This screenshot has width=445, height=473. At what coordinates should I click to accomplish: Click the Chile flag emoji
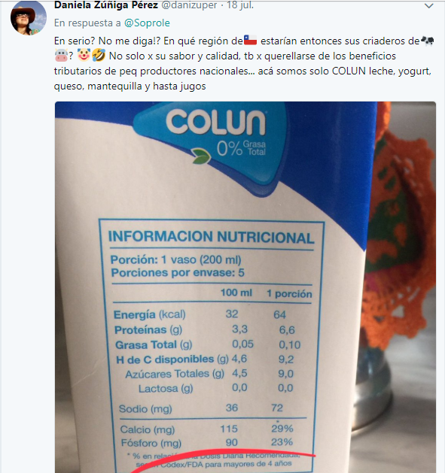[x=250, y=41]
